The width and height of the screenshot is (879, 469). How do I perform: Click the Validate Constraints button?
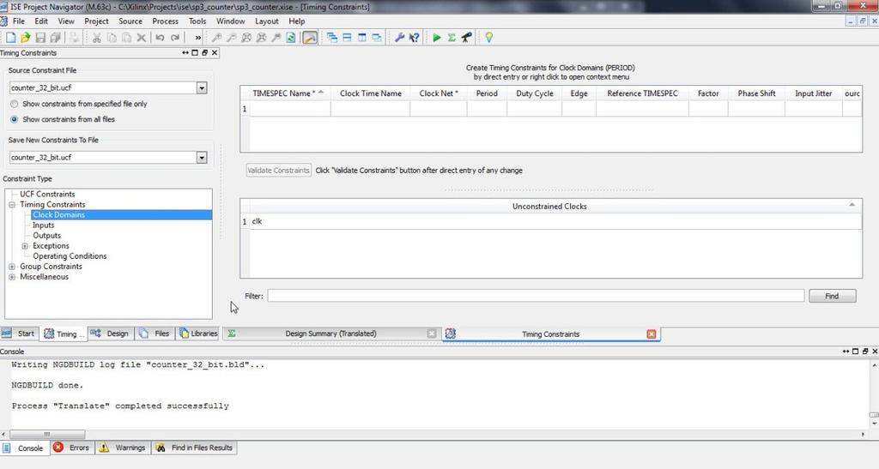(x=279, y=170)
